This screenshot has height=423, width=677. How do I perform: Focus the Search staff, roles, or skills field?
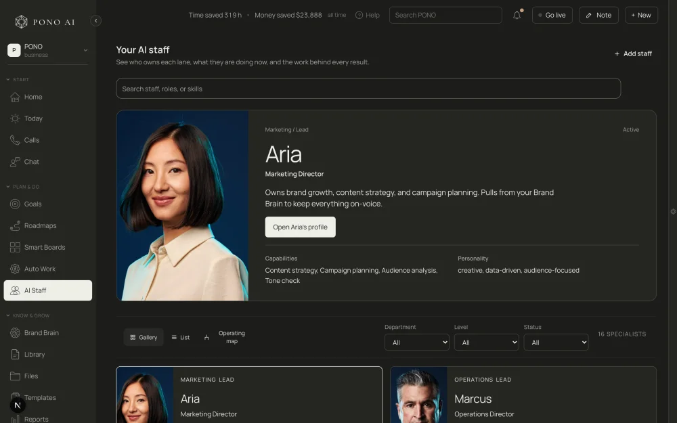368,89
